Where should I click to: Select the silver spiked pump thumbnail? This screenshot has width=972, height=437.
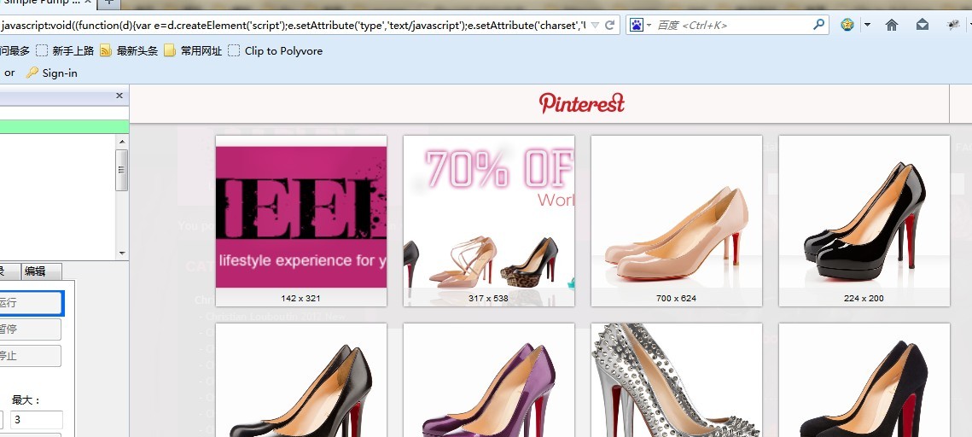coord(677,380)
